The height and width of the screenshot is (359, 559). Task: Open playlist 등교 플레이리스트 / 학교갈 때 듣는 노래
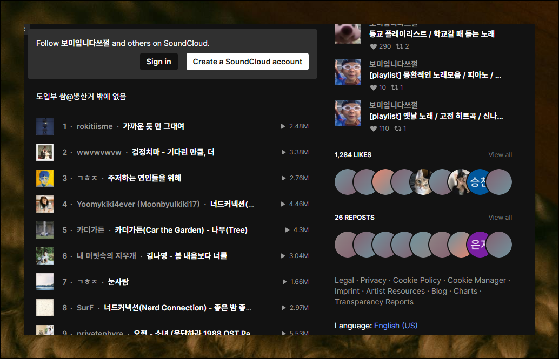pyautogui.click(x=432, y=34)
